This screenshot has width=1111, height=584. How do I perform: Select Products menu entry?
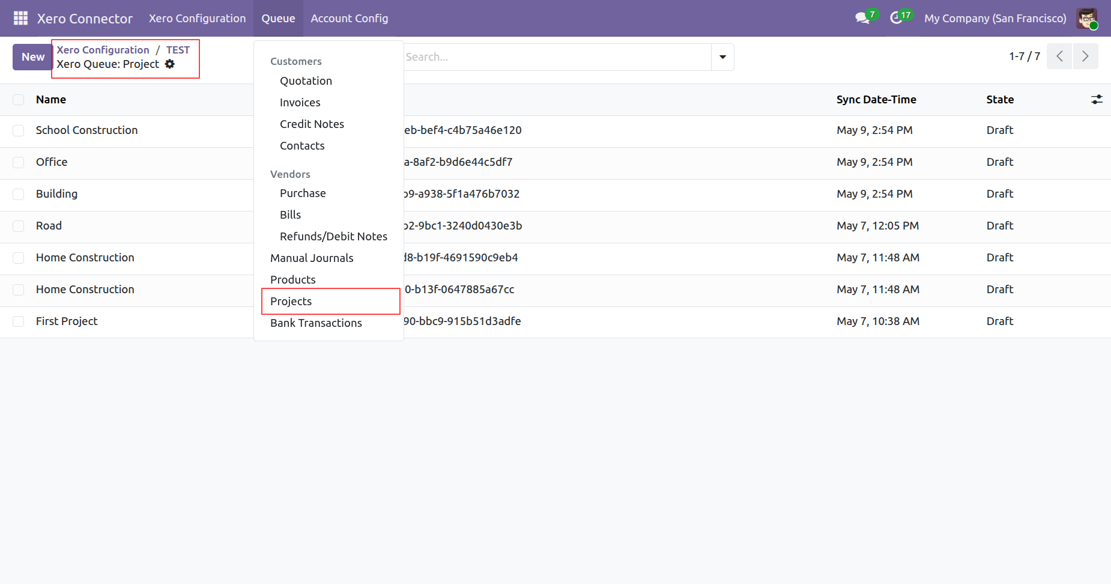pos(292,279)
